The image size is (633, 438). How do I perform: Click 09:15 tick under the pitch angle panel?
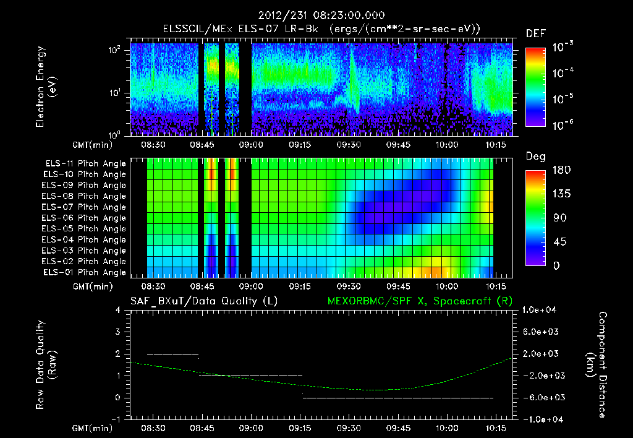point(300,286)
